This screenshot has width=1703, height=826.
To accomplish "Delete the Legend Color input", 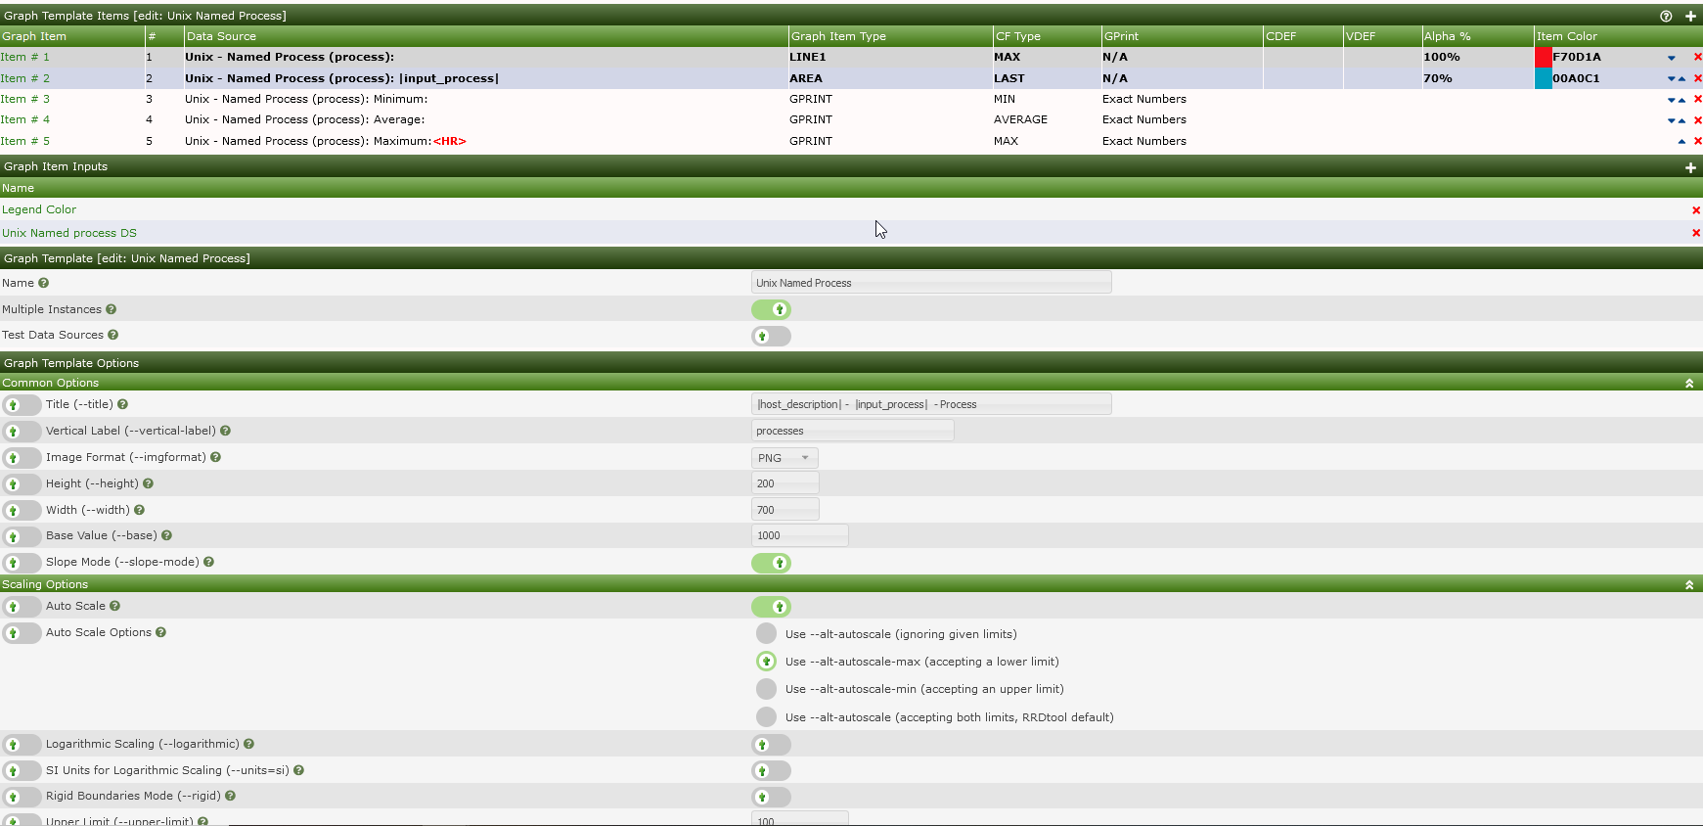I will pyautogui.click(x=1696, y=210).
